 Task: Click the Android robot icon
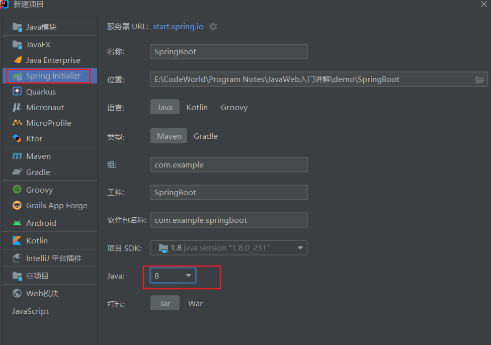coord(17,223)
